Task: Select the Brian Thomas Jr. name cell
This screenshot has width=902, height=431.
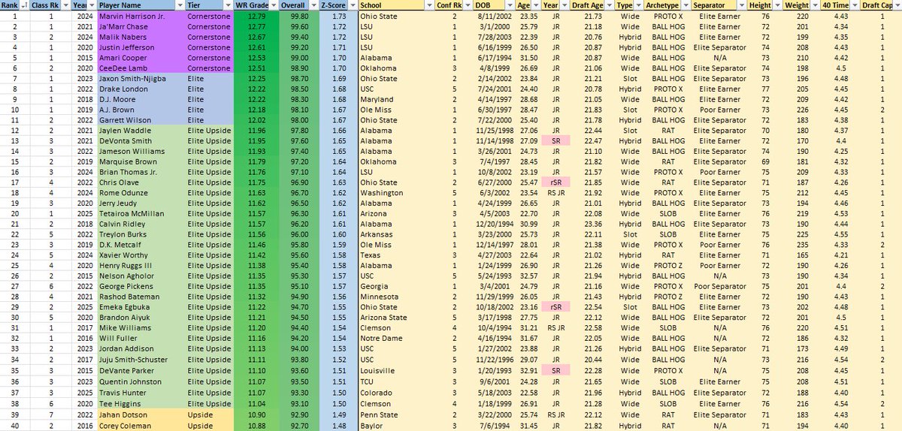Action: point(141,172)
